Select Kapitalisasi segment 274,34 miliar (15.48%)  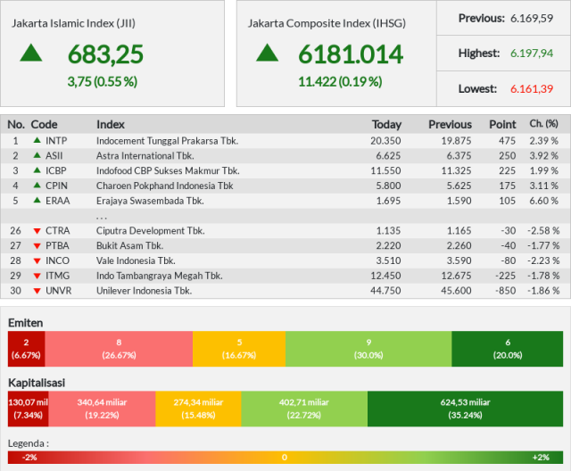(198, 409)
